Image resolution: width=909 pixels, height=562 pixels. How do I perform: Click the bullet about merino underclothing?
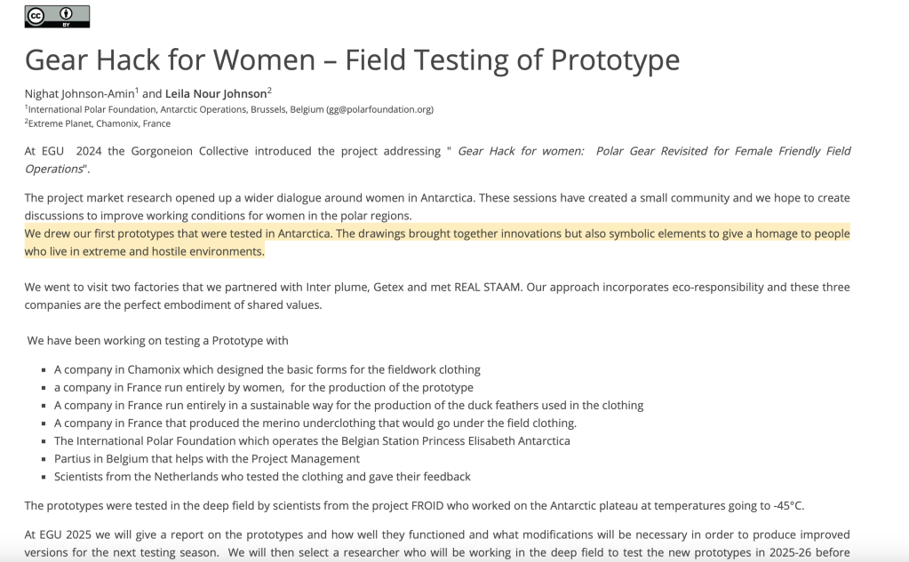[x=315, y=423]
